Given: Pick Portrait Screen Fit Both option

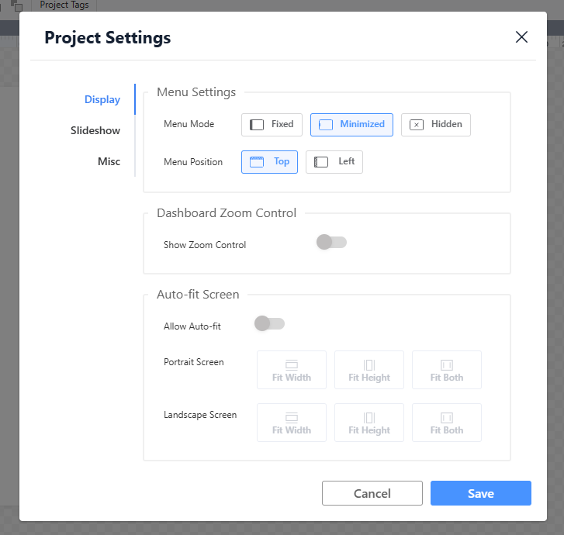Looking at the screenshot, I should tap(447, 370).
